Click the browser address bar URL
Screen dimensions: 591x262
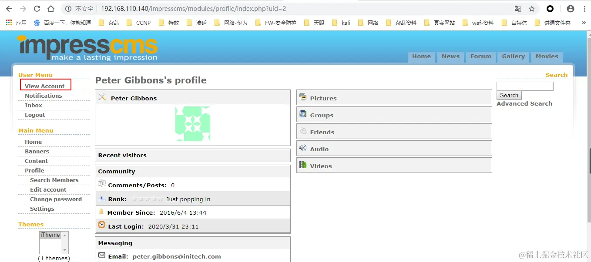(194, 9)
